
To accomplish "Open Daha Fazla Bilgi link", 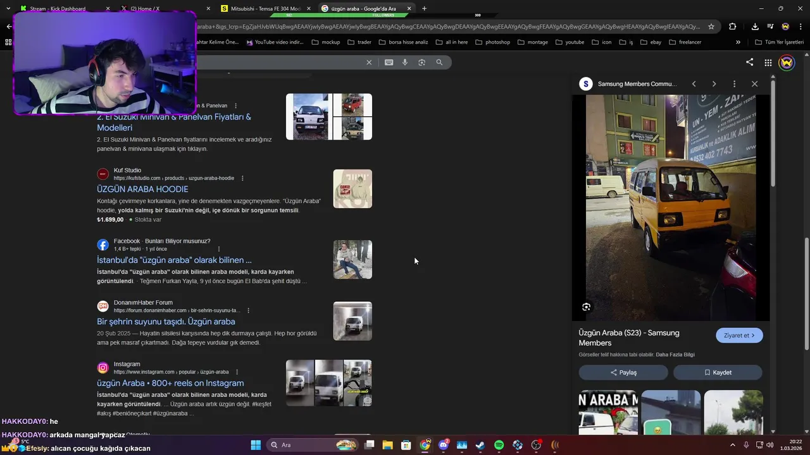I will (x=675, y=355).
